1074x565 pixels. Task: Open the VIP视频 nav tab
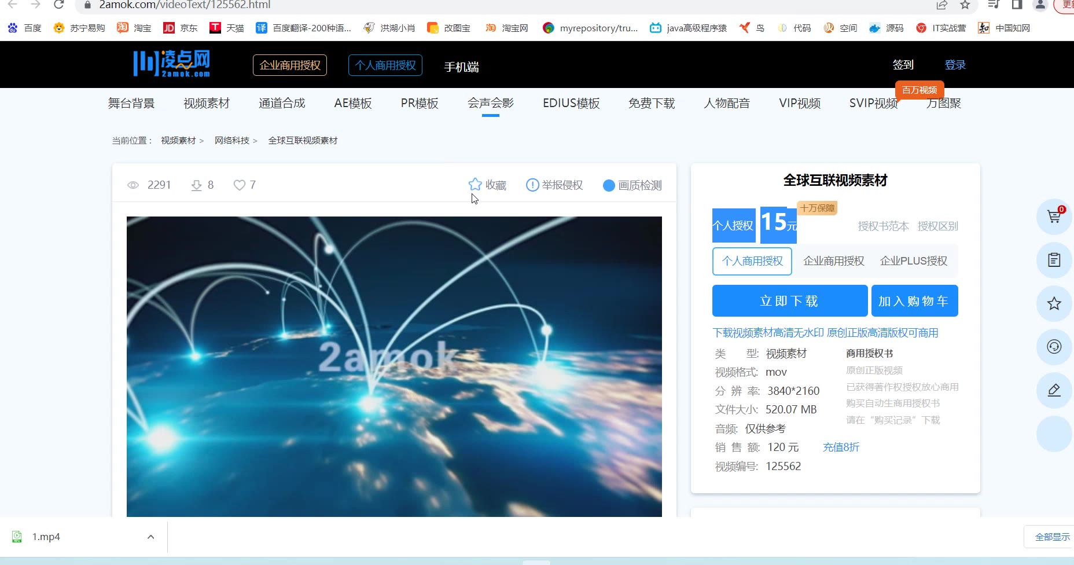[x=800, y=103]
